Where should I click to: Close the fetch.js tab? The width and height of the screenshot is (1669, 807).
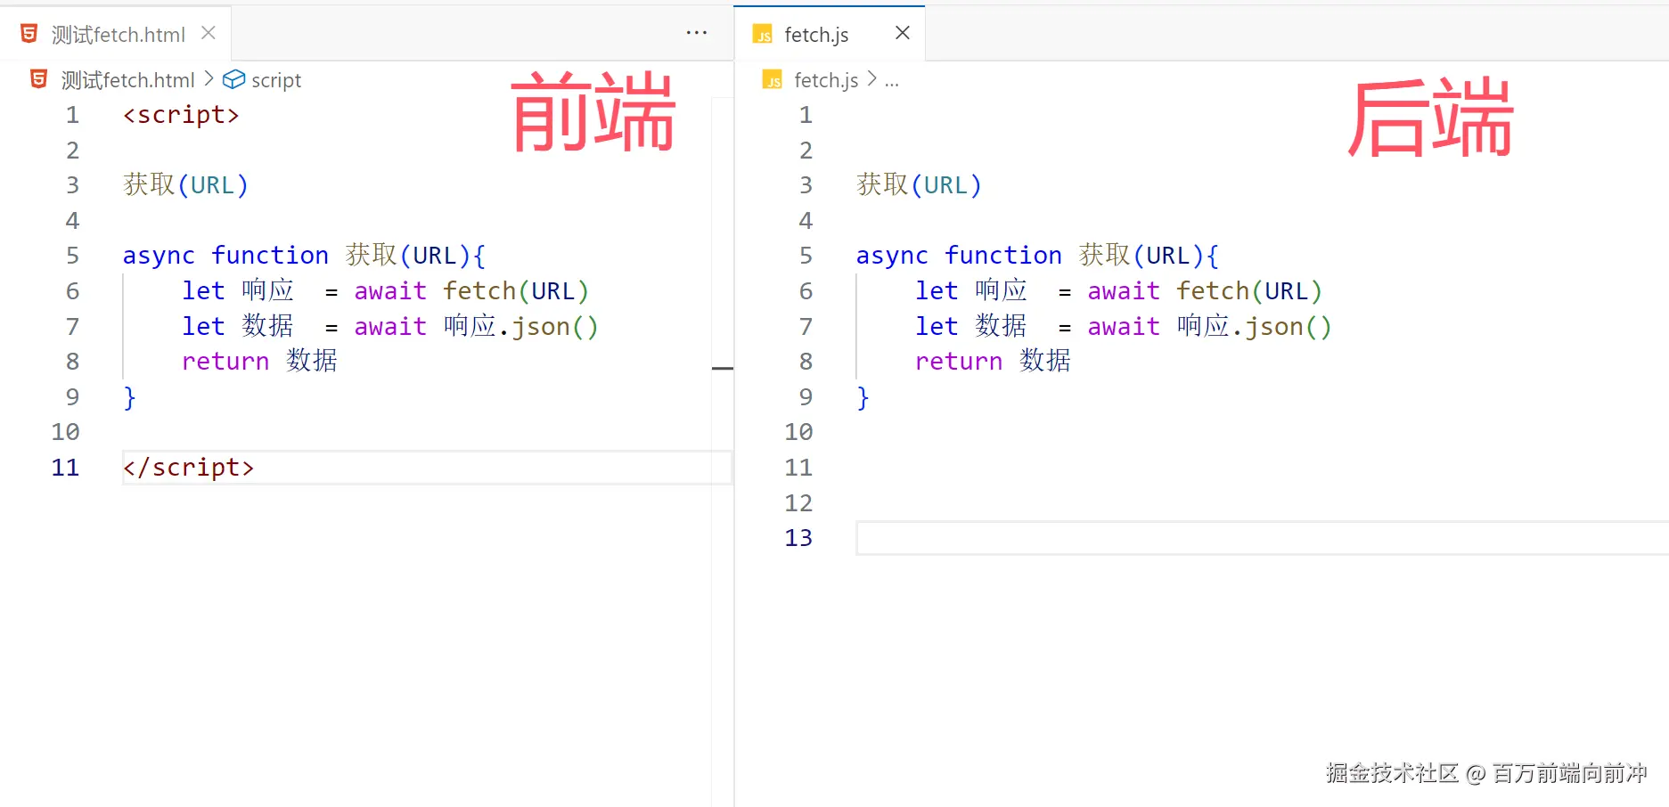(902, 33)
